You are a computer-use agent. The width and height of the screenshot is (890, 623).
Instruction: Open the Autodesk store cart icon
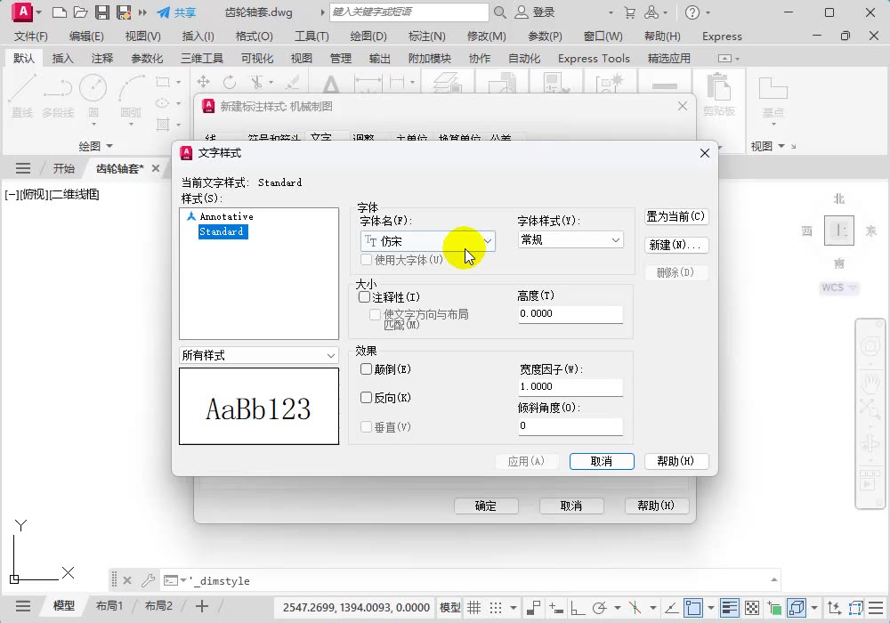[629, 12]
